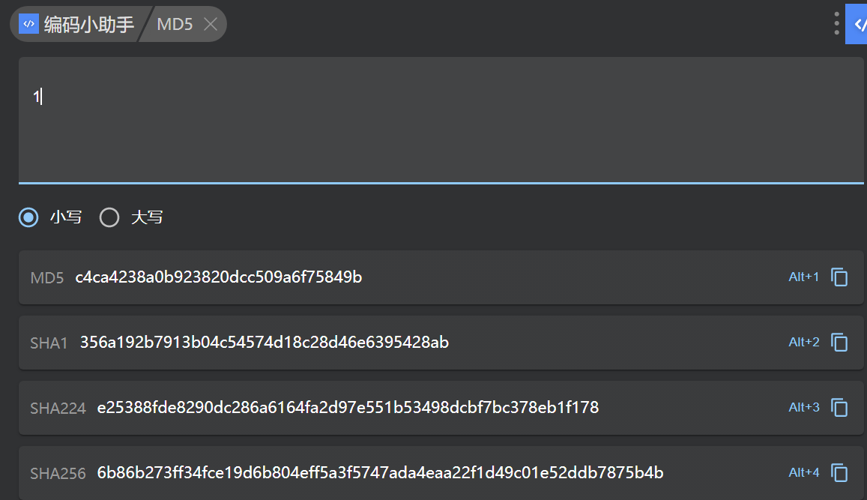The image size is (867, 500).
Task: Click the Alt+3 shortcut label
Action: pyautogui.click(x=803, y=408)
